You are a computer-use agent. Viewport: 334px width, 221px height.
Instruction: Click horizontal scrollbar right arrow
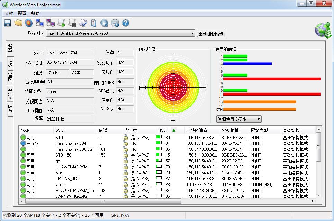click(x=313, y=201)
